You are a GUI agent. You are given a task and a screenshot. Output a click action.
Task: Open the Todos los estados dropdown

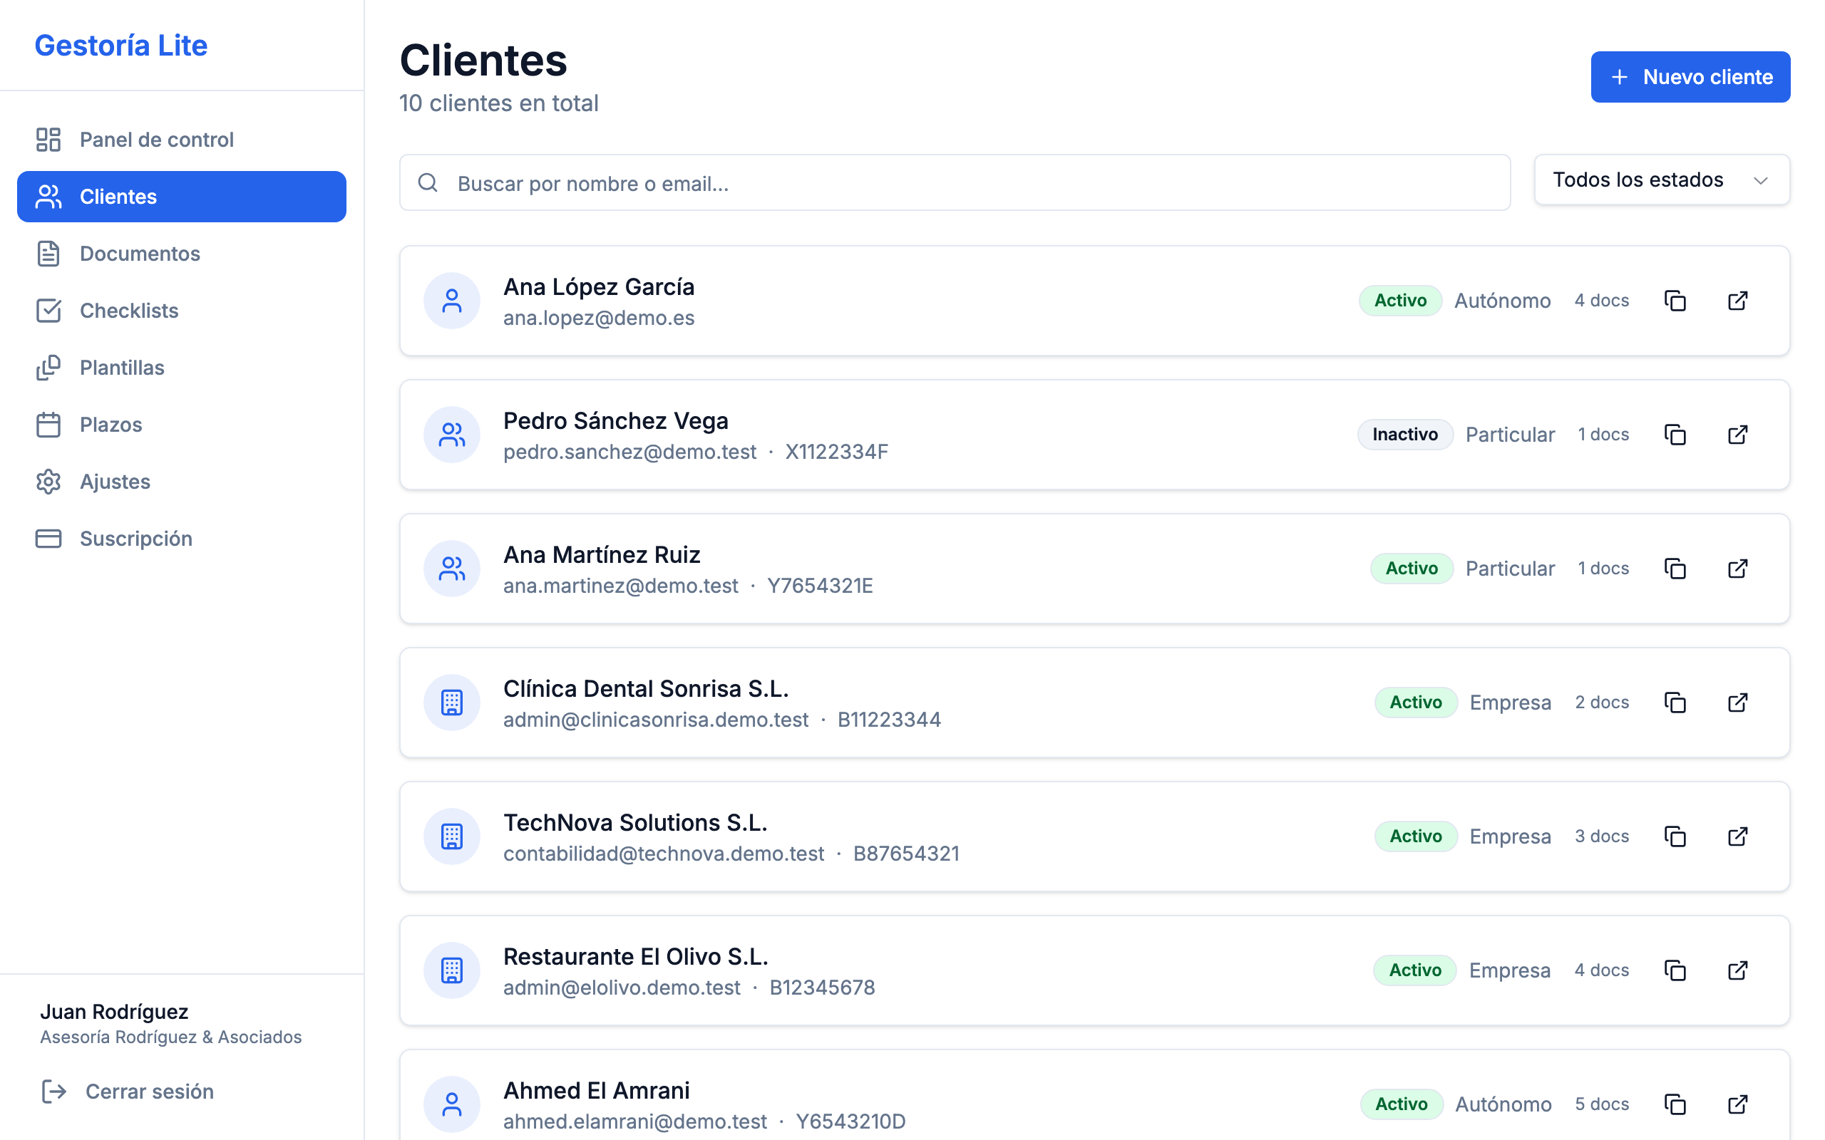pyautogui.click(x=1661, y=180)
